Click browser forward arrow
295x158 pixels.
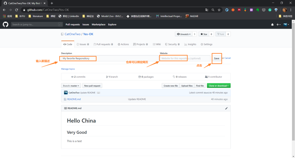click(x=10, y=10)
